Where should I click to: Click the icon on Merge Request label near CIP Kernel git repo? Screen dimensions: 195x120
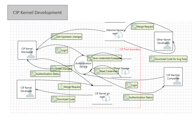coord(61,87)
